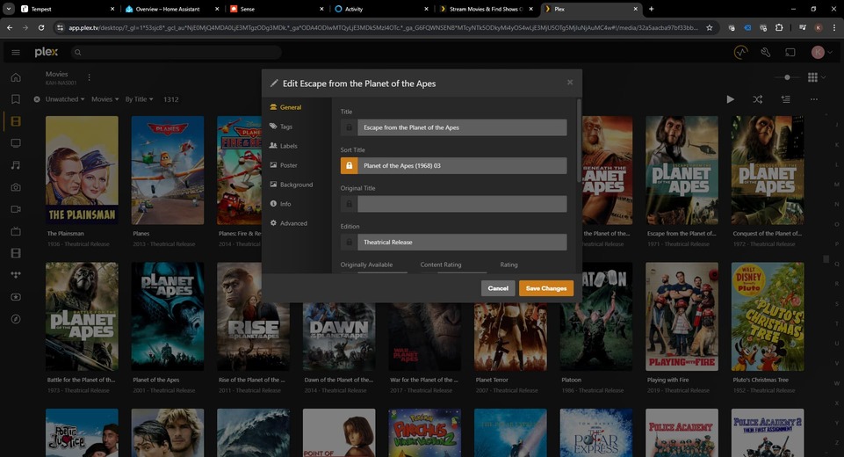Switch to Tags section

(281, 127)
